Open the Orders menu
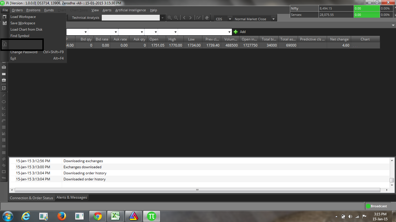 (17, 10)
